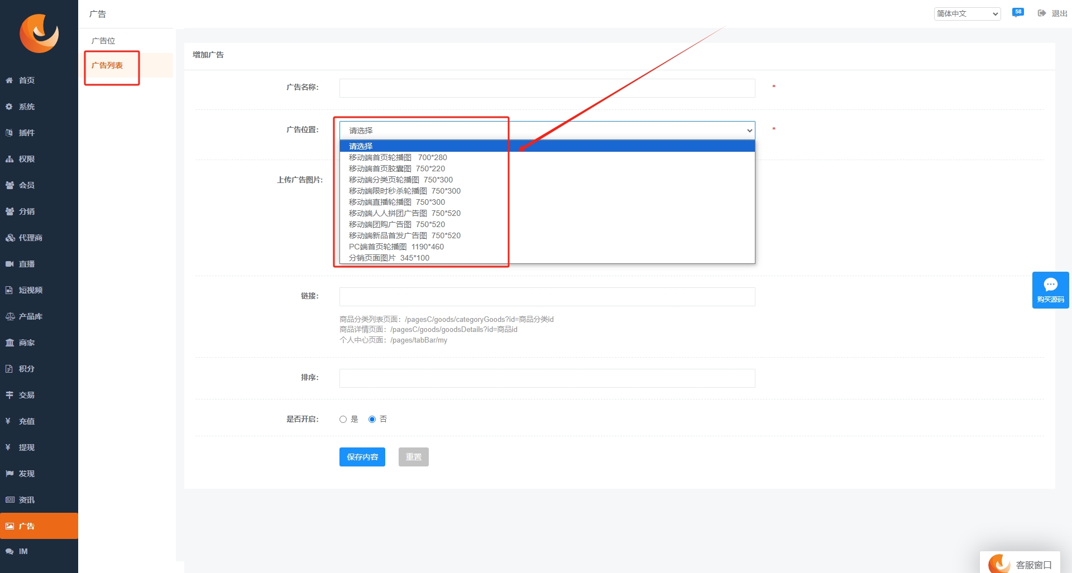This screenshot has height=573, width=1072.
Task: Click the hierarchy icon beside 权限
Action: click(x=9, y=159)
